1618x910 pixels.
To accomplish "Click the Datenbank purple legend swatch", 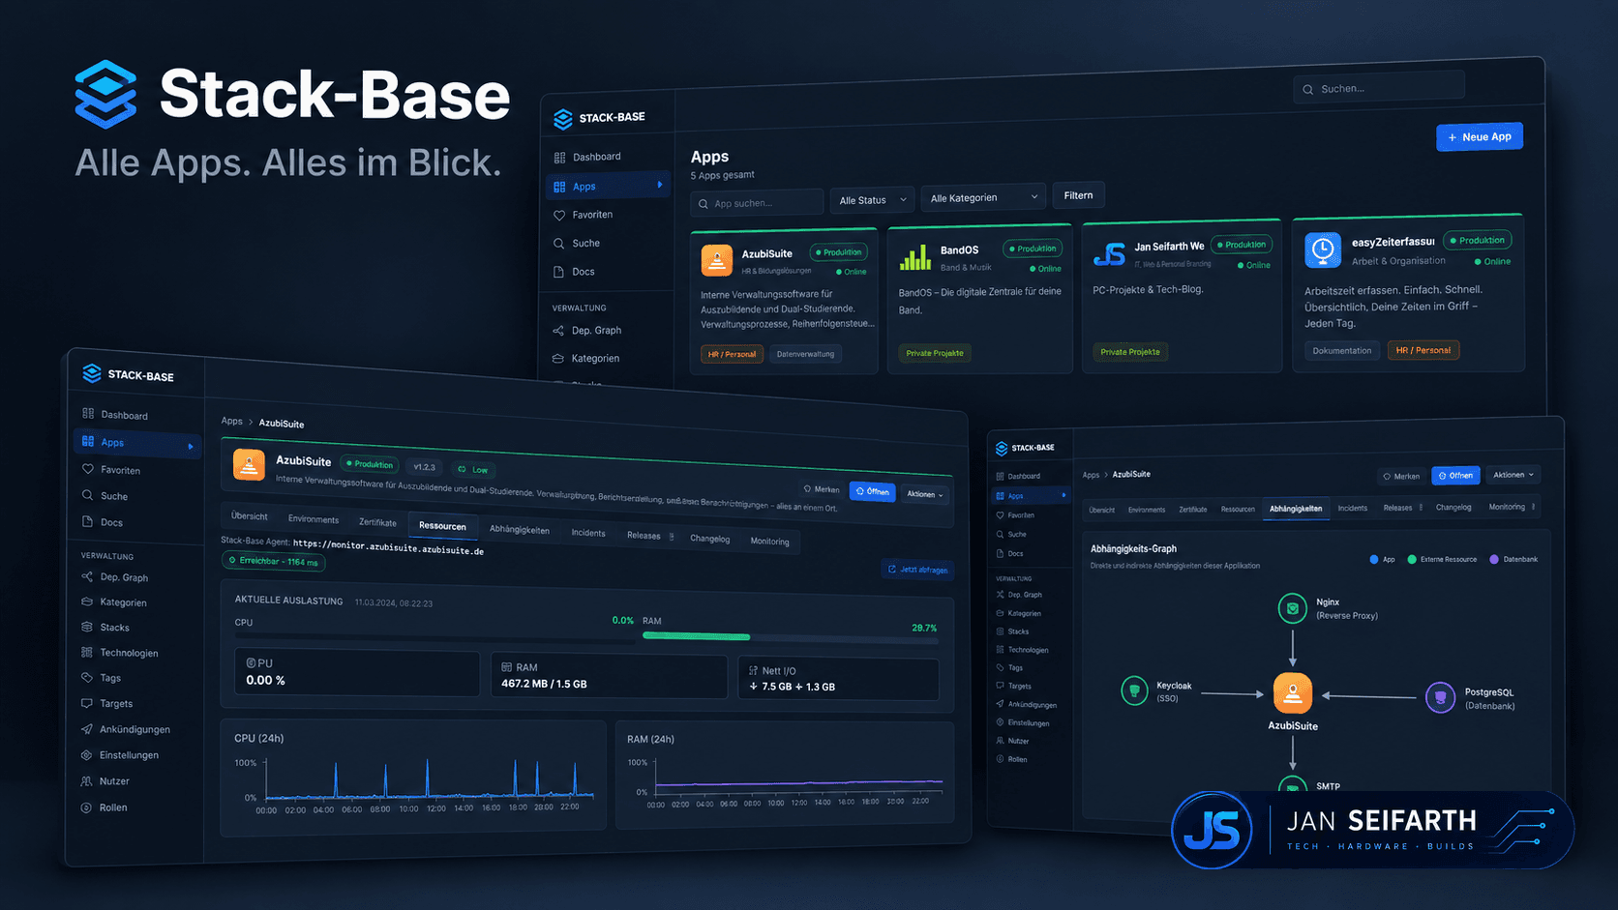I will pyautogui.click(x=1494, y=559).
